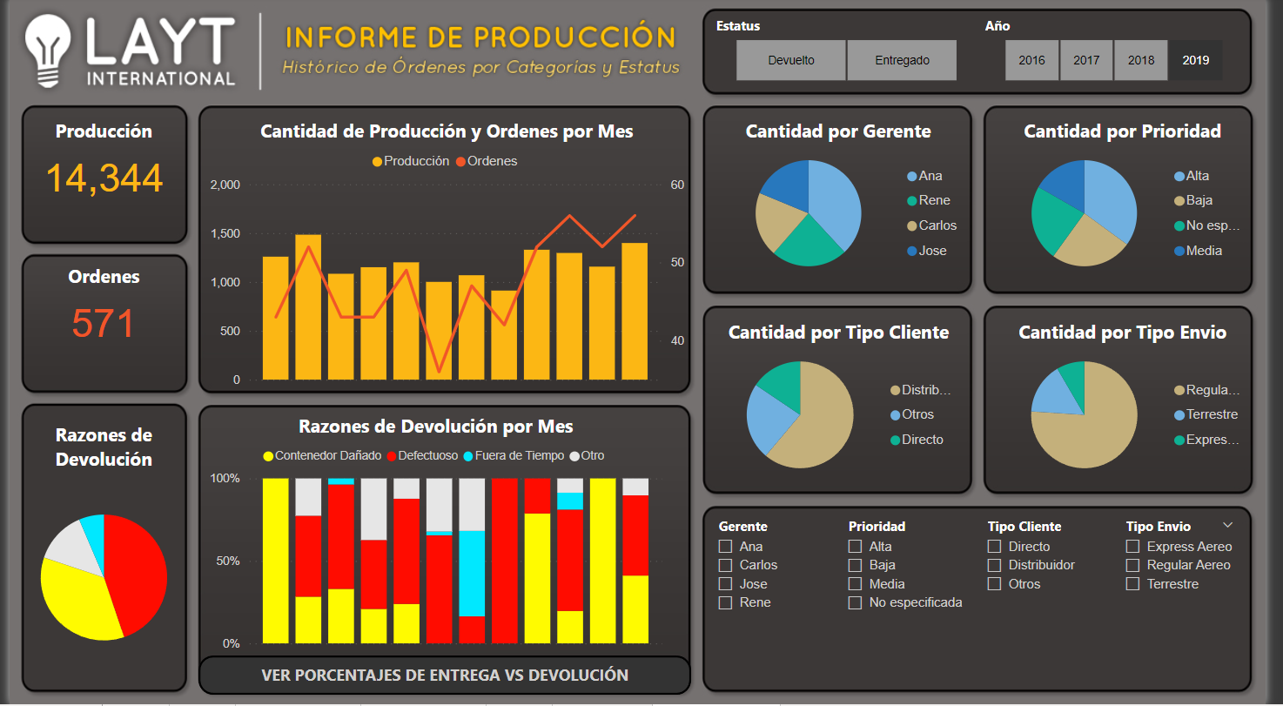Click Terrestre legend dot in Tipo Envio
The image size is (1283, 706).
(x=1179, y=415)
